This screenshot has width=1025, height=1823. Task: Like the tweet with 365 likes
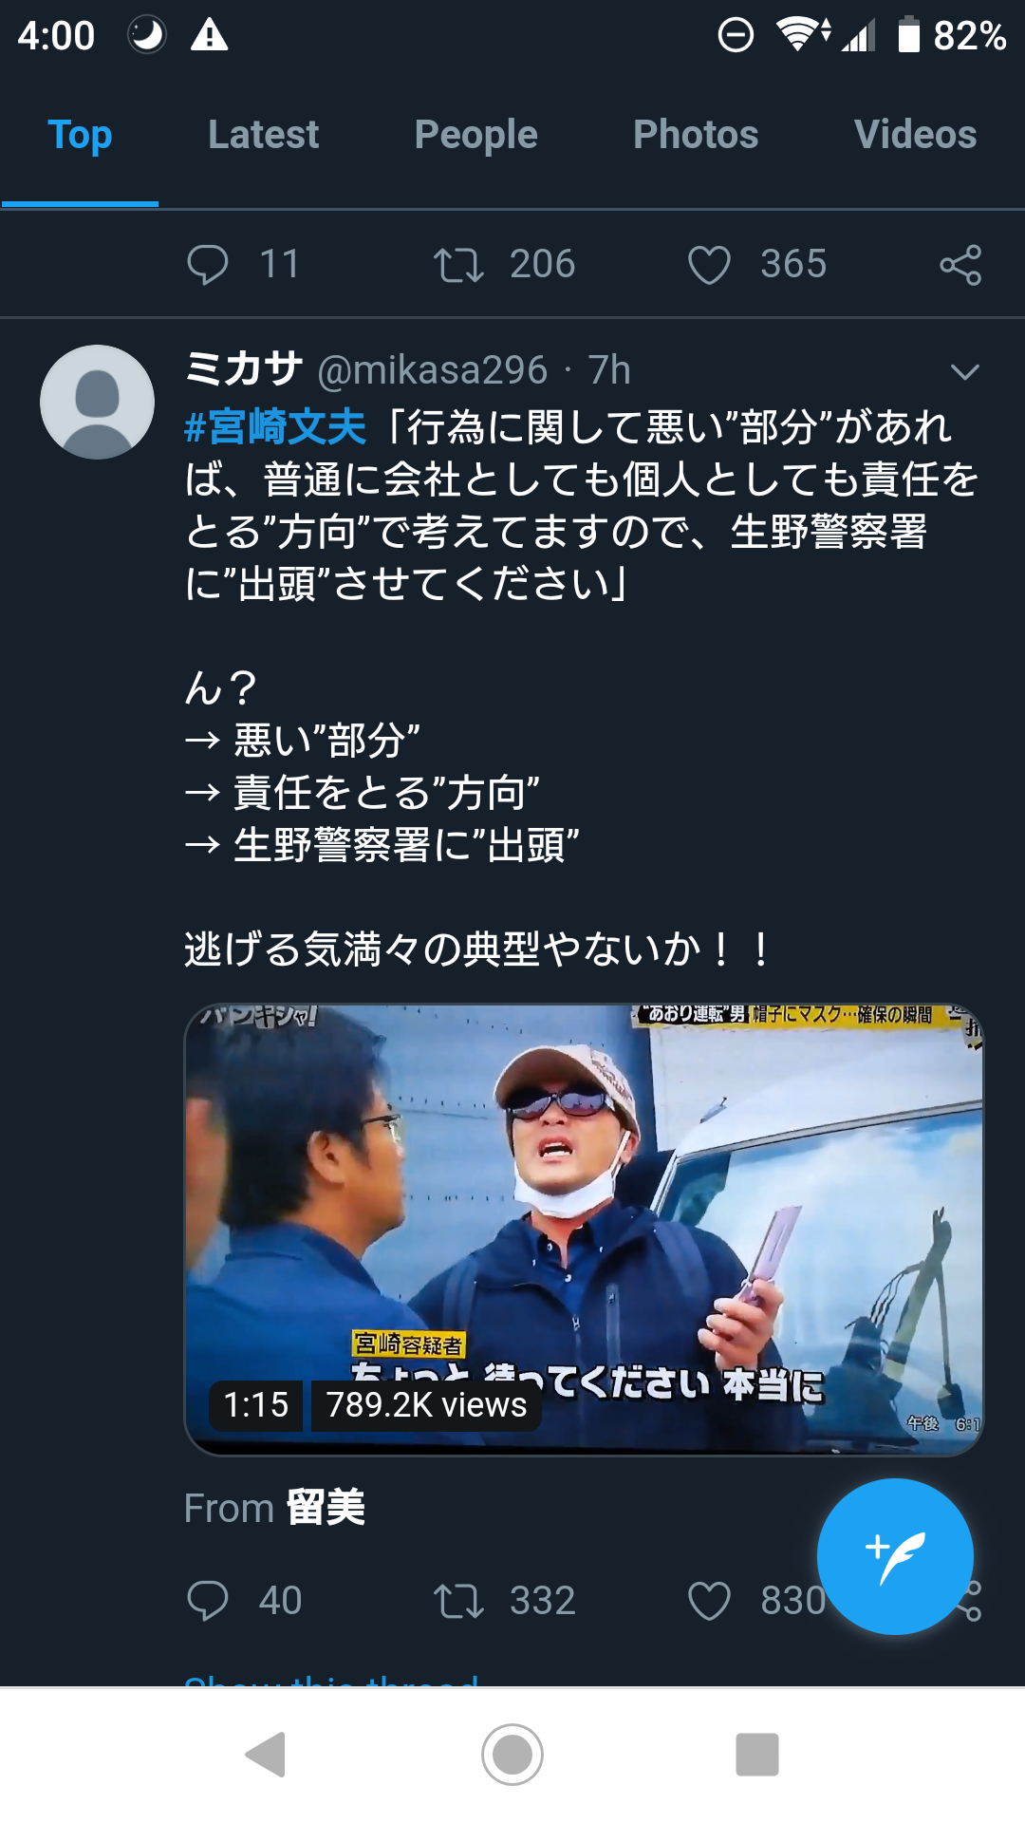click(709, 265)
